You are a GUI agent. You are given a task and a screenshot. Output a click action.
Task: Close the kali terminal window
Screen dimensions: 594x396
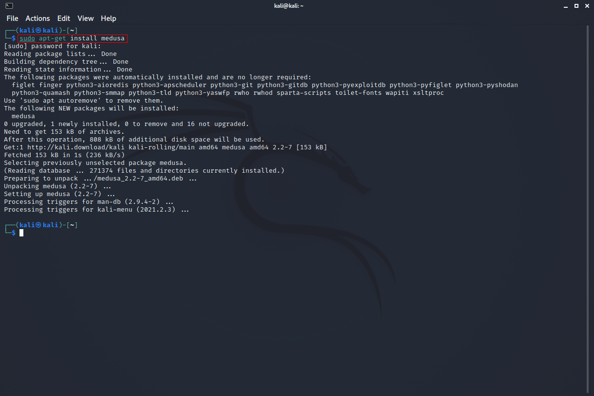(x=587, y=6)
